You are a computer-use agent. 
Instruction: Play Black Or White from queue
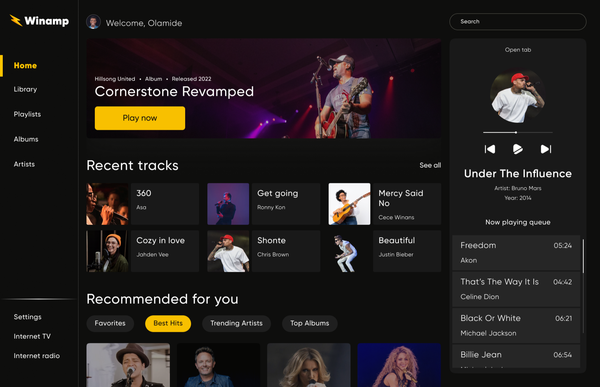click(516, 326)
